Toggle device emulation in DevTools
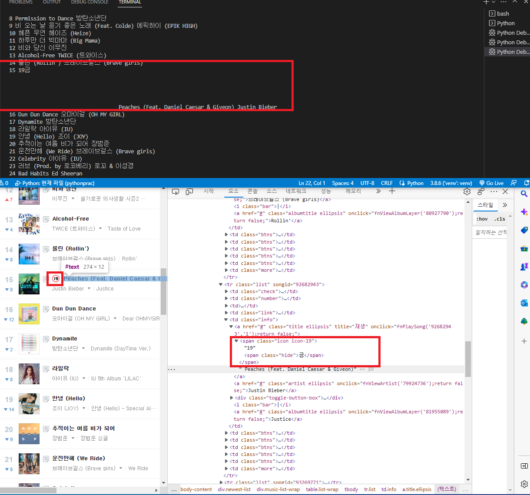This screenshot has height=495, width=530. [189, 191]
